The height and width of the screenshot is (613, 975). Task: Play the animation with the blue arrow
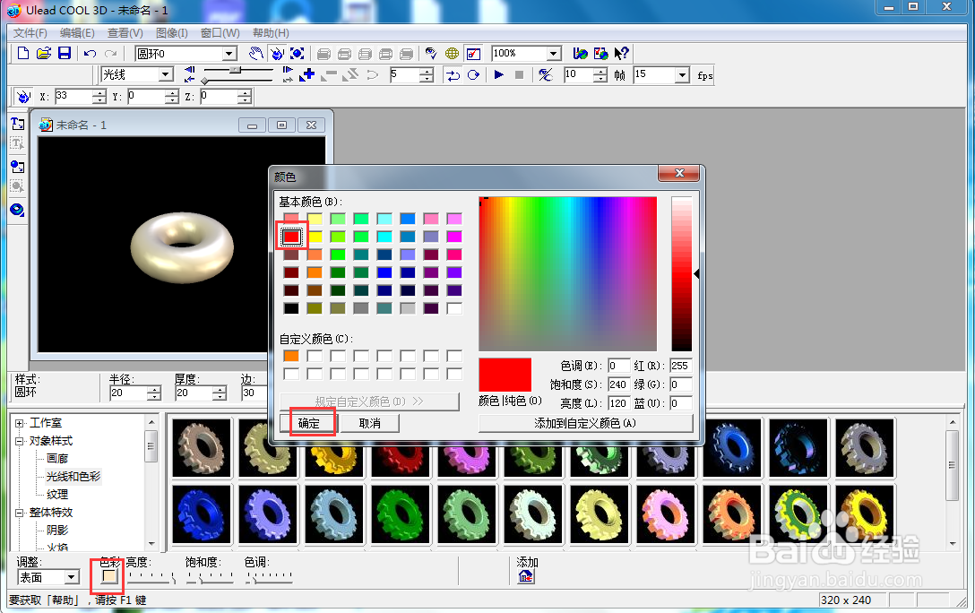(498, 75)
